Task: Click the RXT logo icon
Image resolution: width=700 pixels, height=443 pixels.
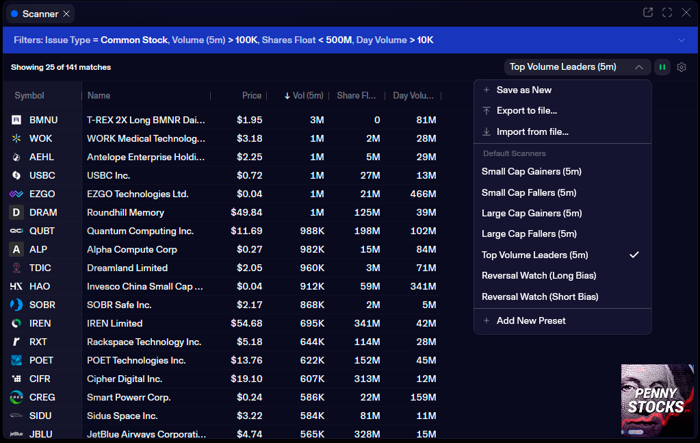Action: pyautogui.click(x=16, y=342)
